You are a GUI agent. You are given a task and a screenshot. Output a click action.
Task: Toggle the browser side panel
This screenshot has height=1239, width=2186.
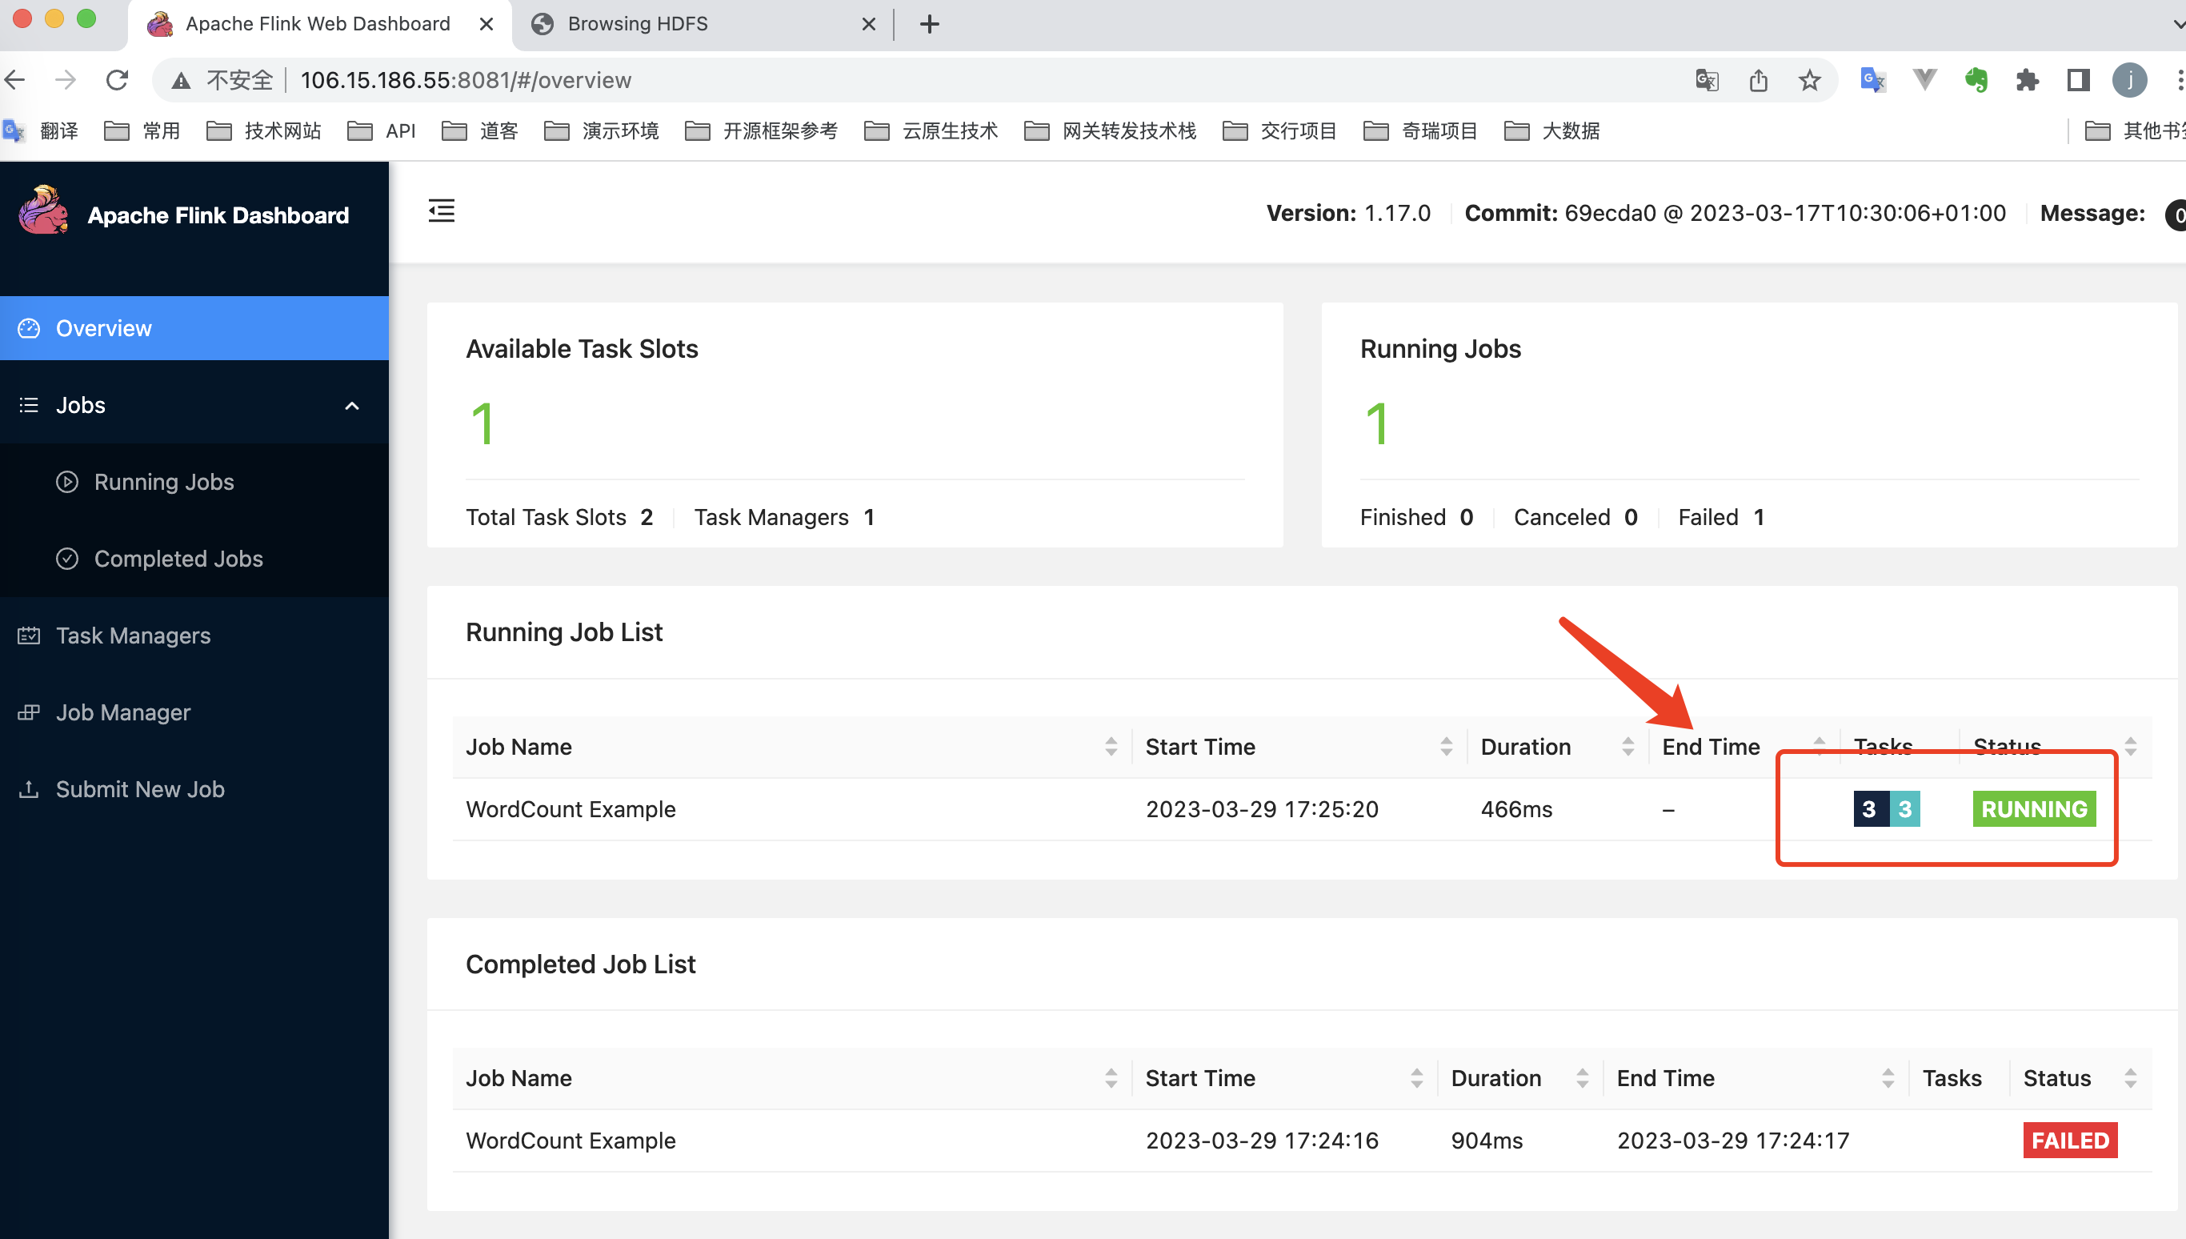[x=2078, y=80]
